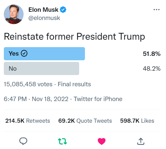View the 69.2K Quote Tweets list
The height and width of the screenshot is (149, 166).
coord(85,121)
